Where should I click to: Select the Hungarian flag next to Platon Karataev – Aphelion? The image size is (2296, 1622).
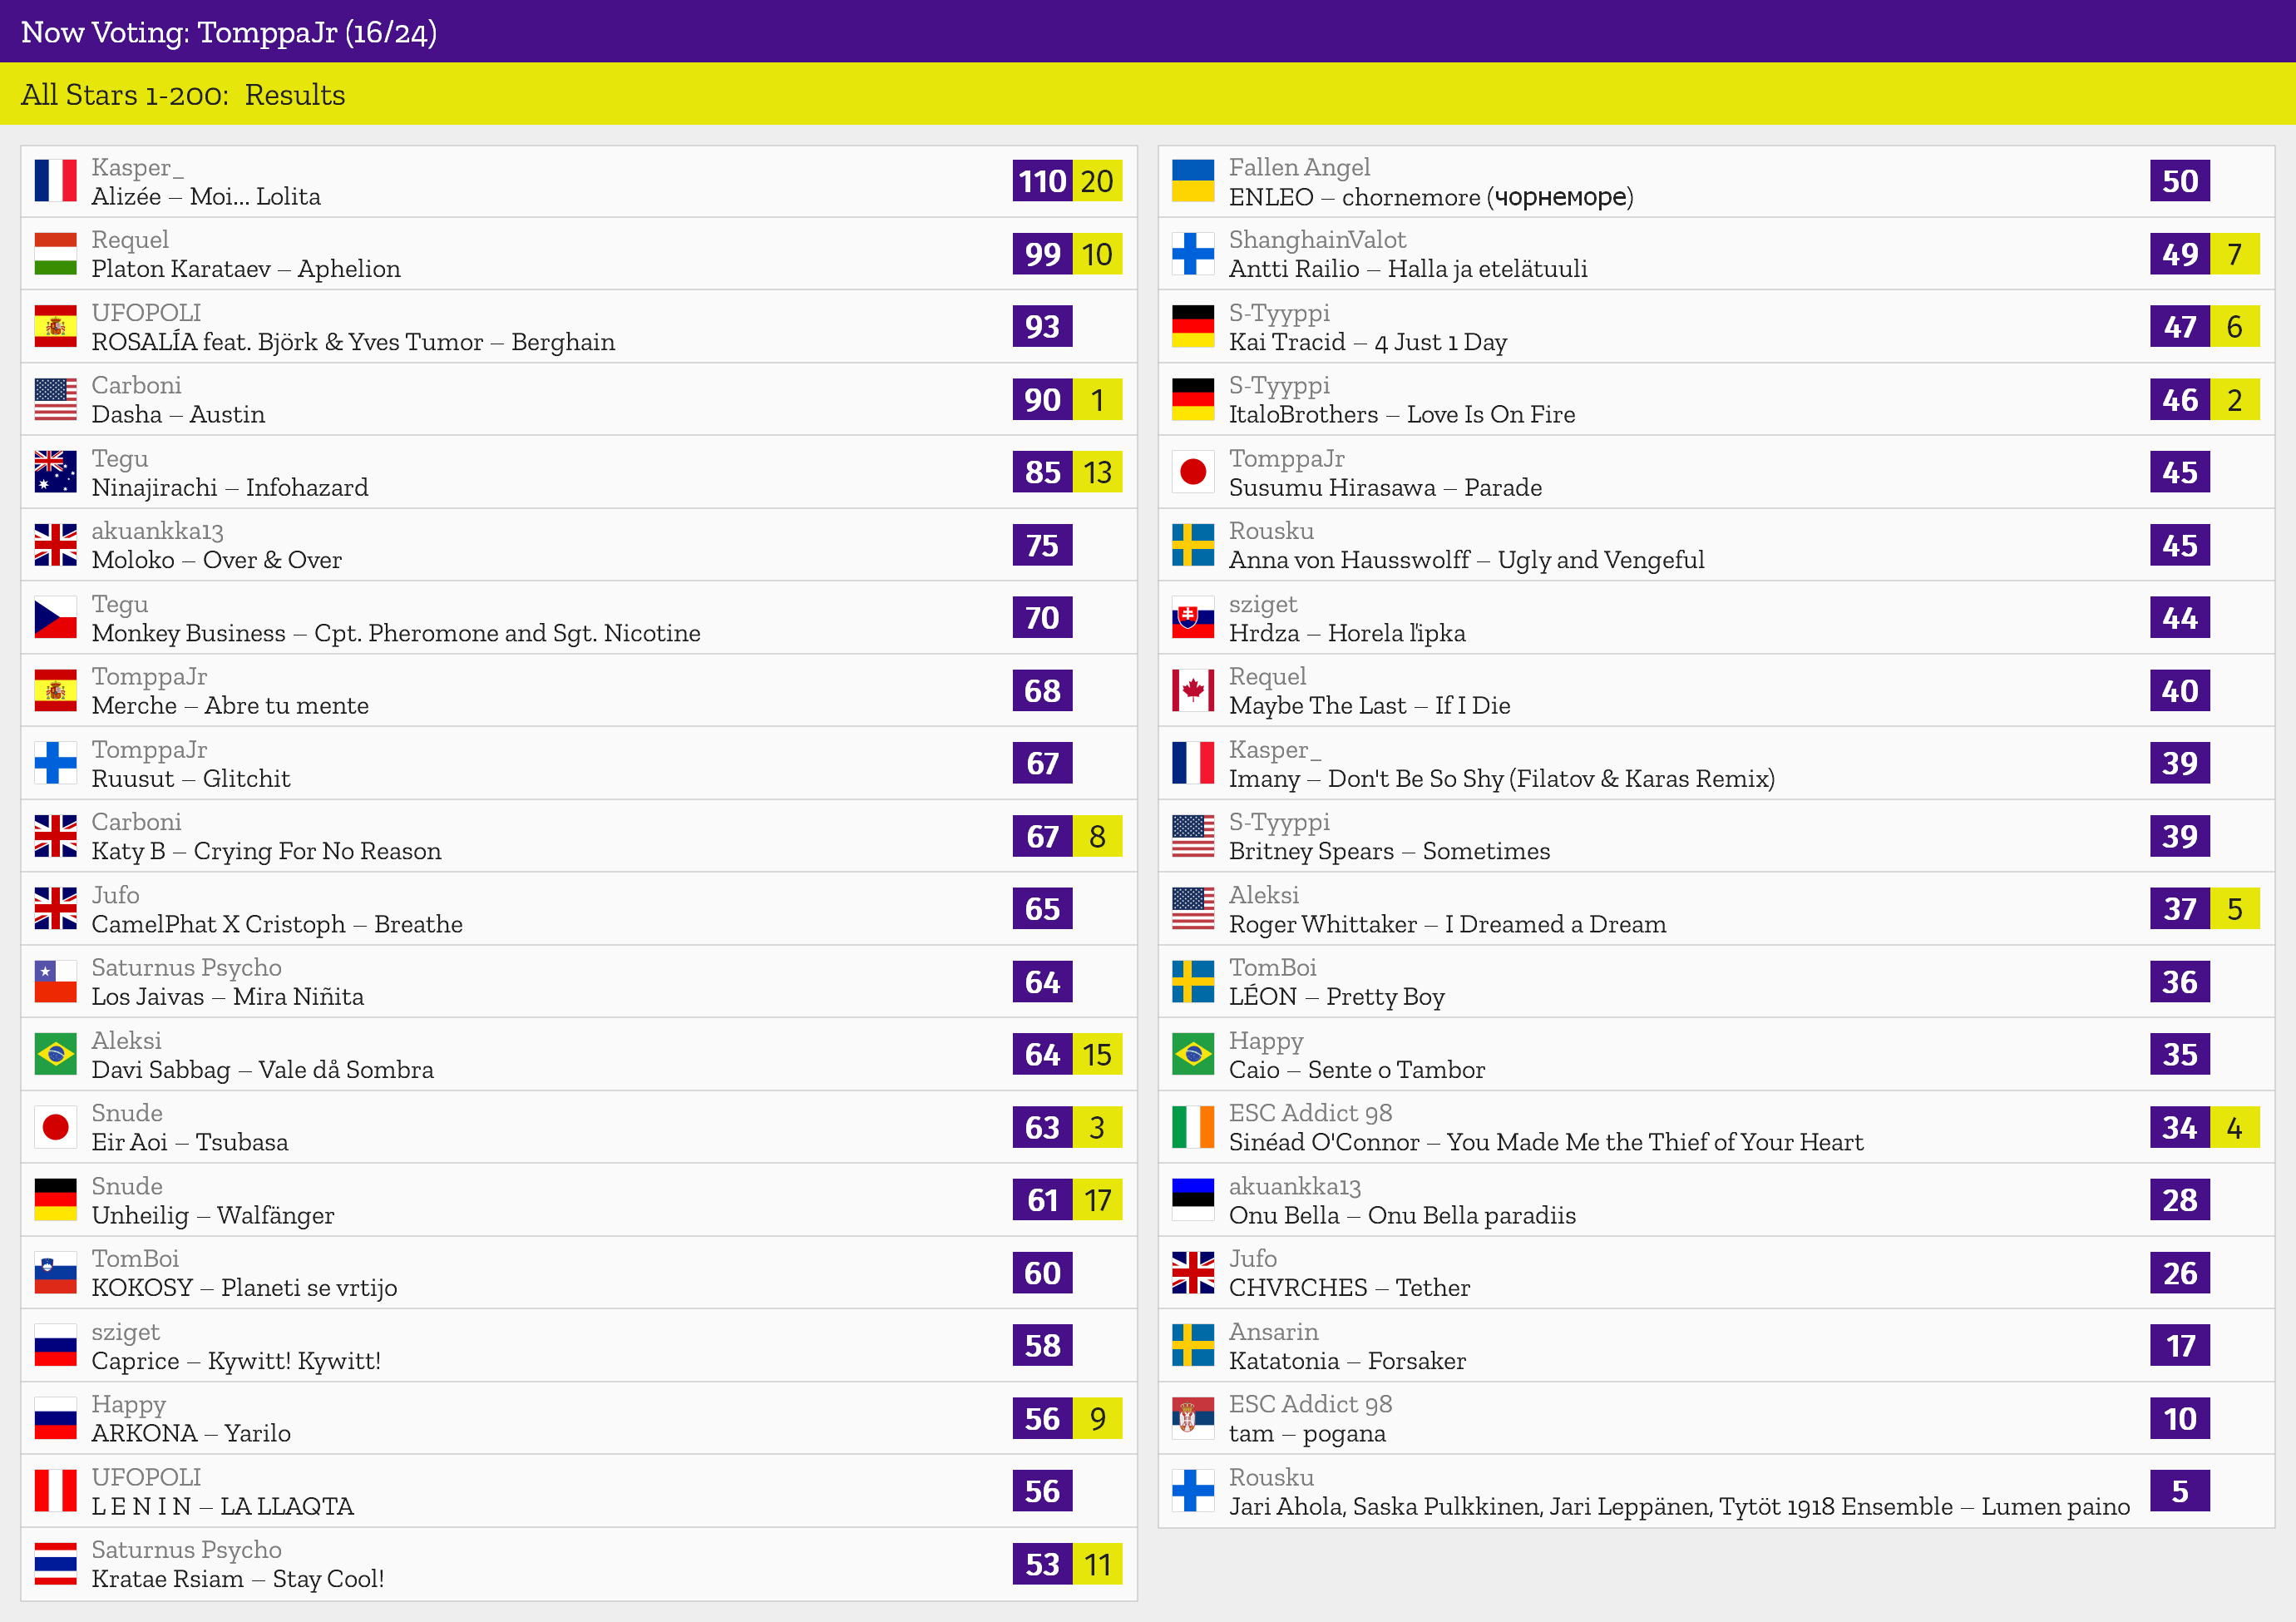[55, 254]
